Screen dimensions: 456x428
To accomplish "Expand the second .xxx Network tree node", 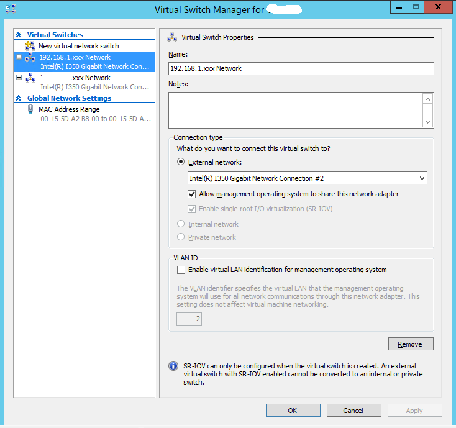I will pyautogui.click(x=19, y=78).
